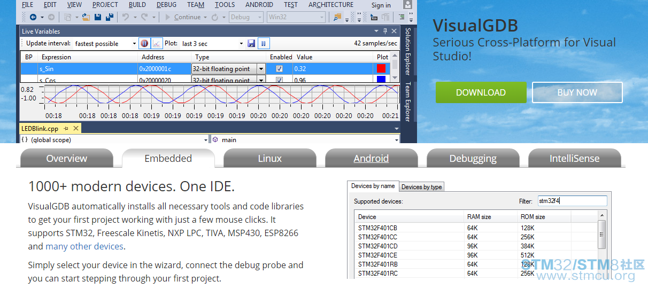Select the Embedded tab
Screen dimensions: 648x289
[168, 158]
